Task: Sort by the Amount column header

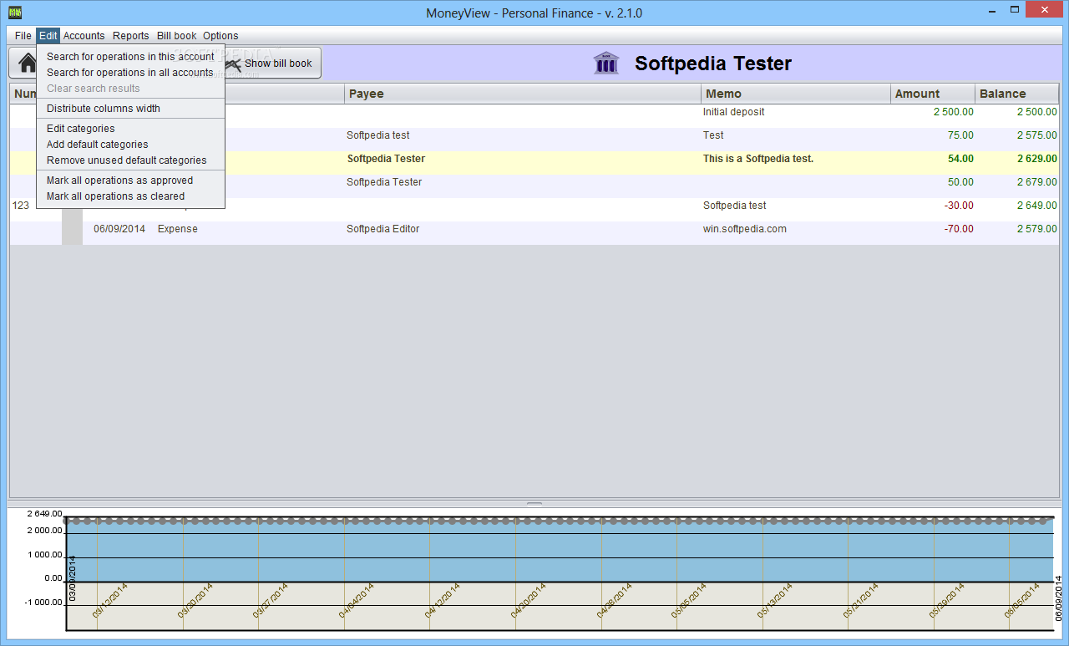Action: 932,94
